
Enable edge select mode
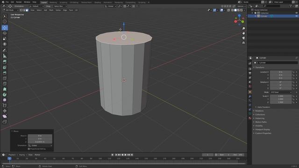pos(24,10)
